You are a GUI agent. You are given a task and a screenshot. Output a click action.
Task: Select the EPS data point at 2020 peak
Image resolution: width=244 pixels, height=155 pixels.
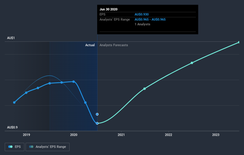point(74,82)
